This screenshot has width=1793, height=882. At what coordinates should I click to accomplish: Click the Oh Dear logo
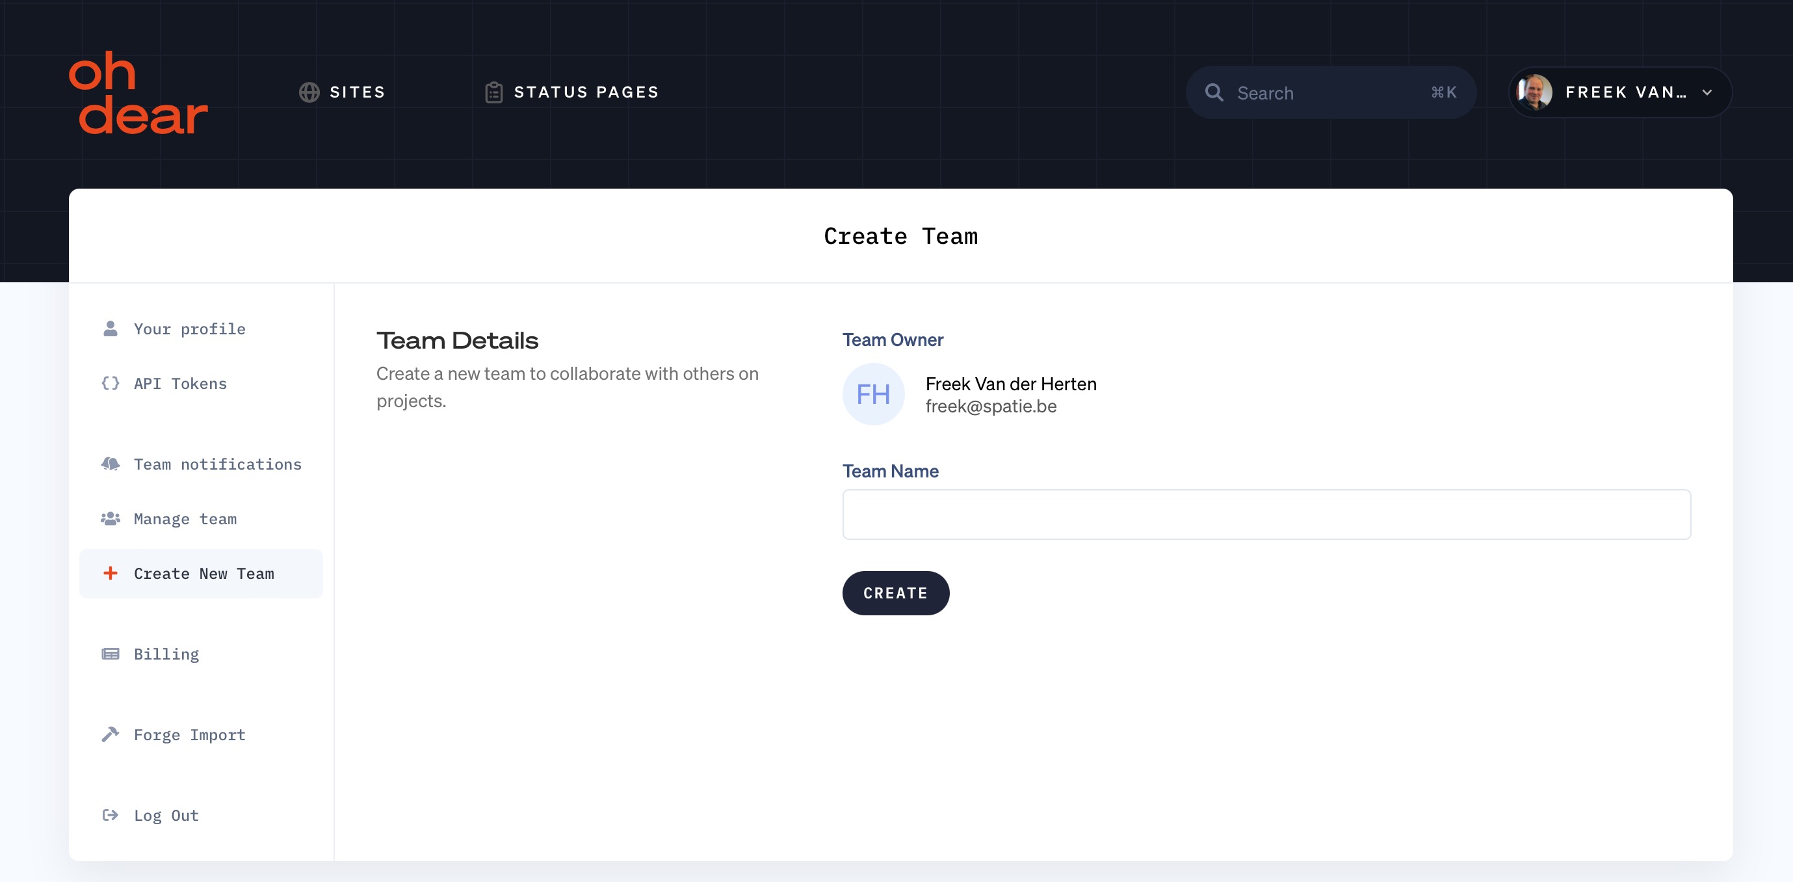click(138, 92)
